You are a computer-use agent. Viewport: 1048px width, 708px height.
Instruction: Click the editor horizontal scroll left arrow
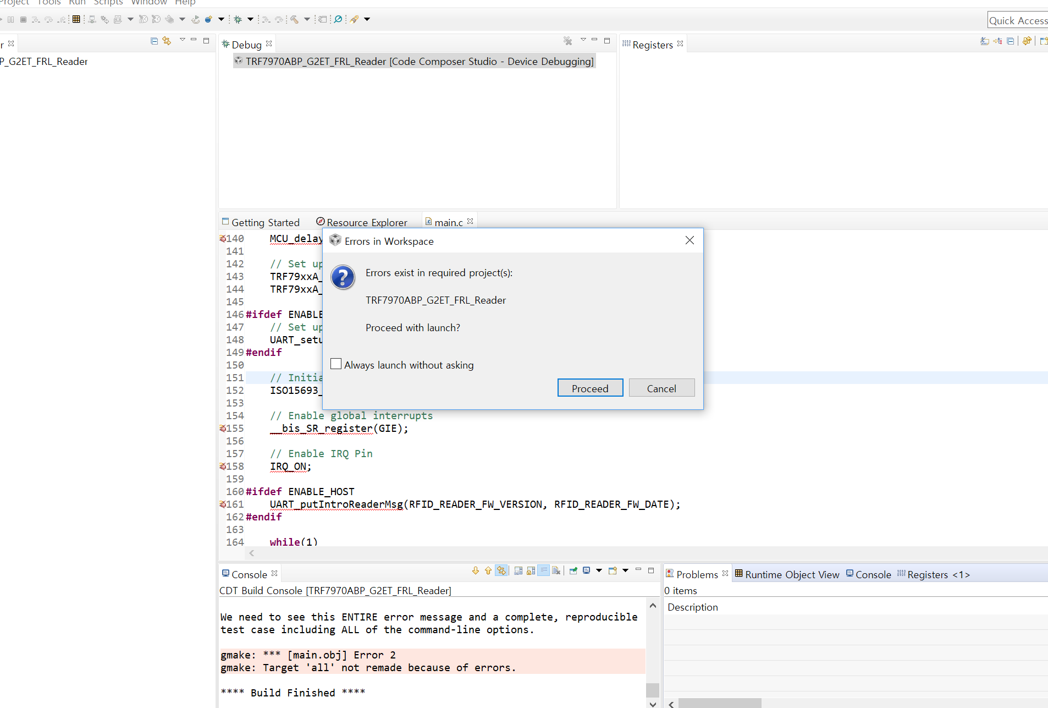(252, 553)
